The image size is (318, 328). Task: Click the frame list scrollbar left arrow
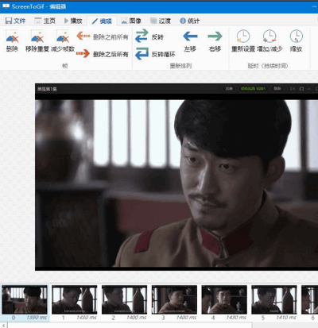pyautogui.click(x=3, y=326)
